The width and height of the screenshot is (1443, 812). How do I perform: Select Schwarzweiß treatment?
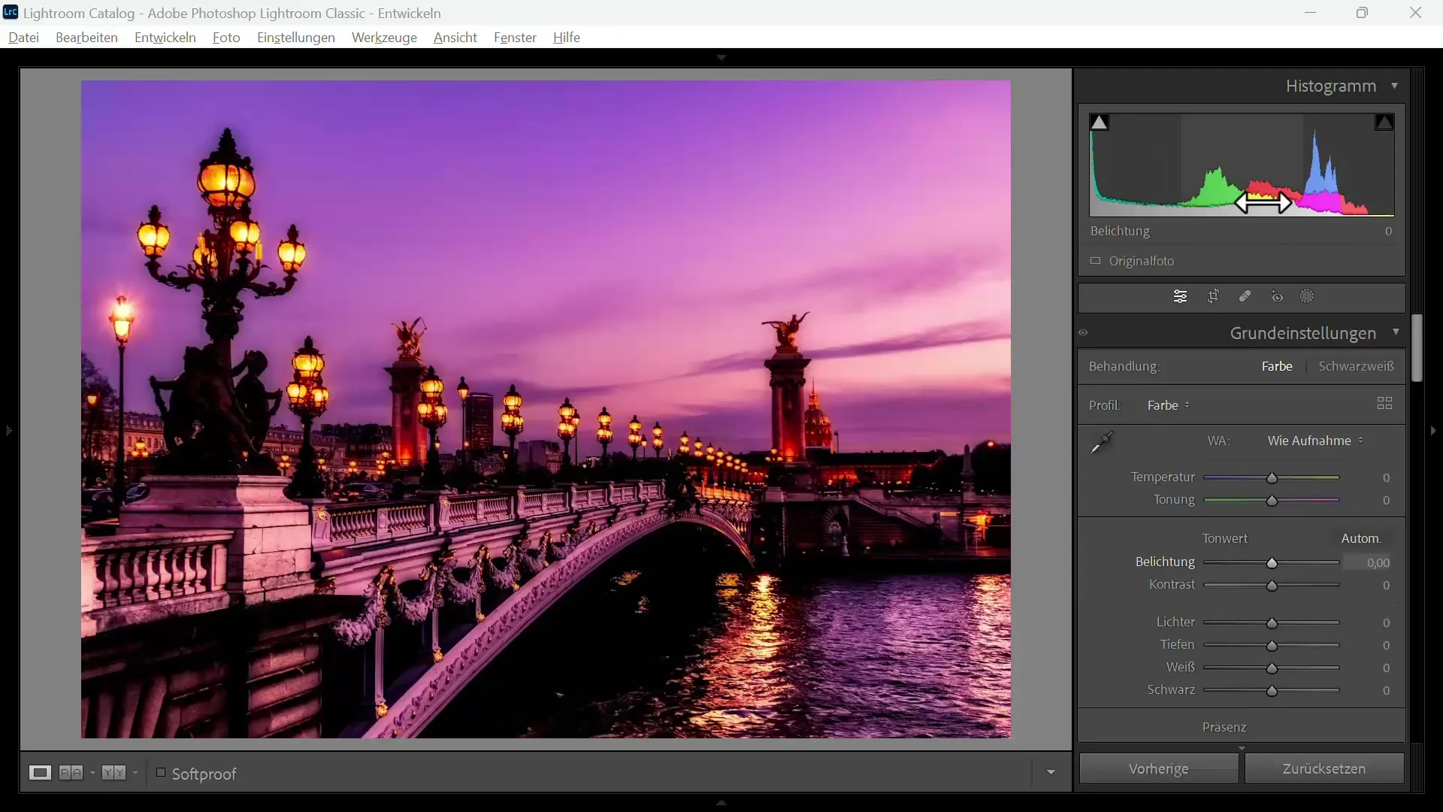click(1357, 366)
